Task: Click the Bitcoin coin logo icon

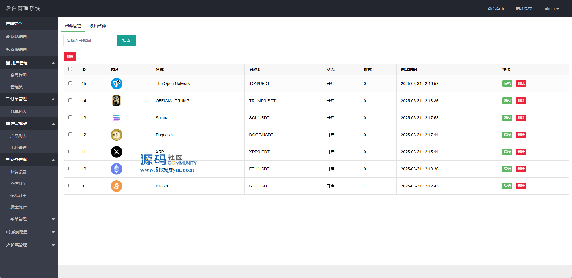Action: click(x=116, y=186)
